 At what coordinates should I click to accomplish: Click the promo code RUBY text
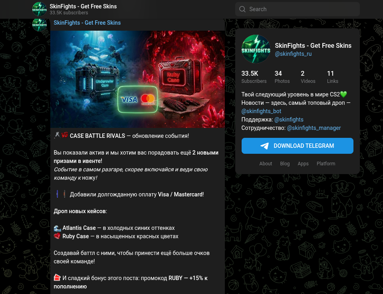pos(175,278)
